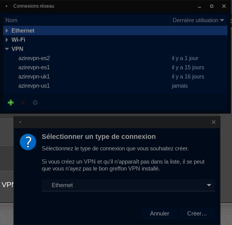Click the blue question mark dialog icon

point(28,142)
